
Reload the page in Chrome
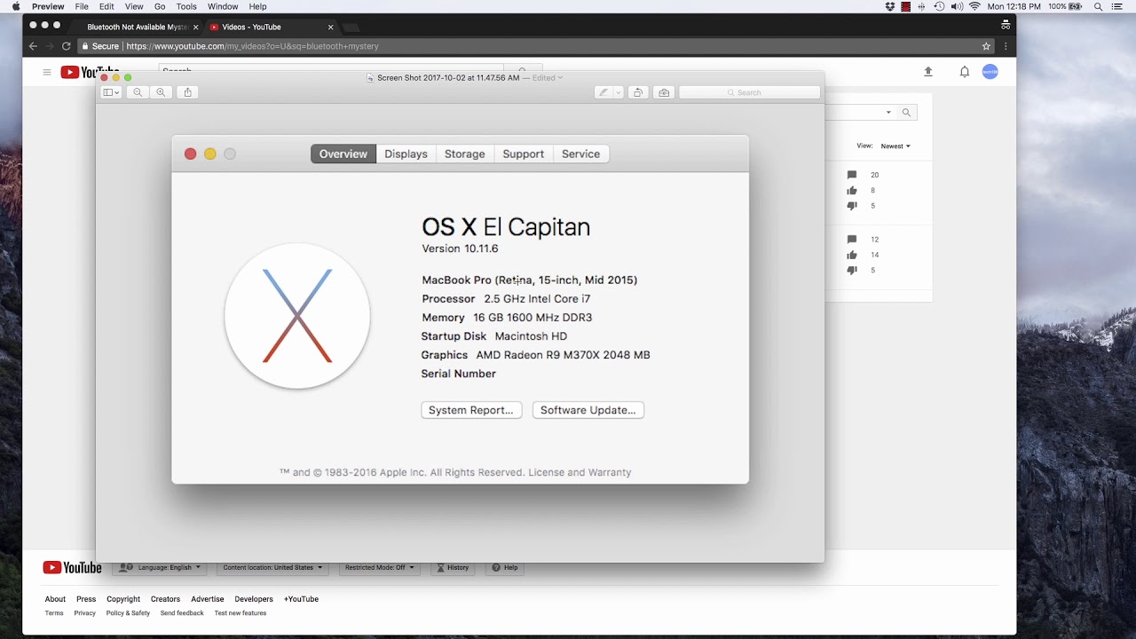click(66, 46)
